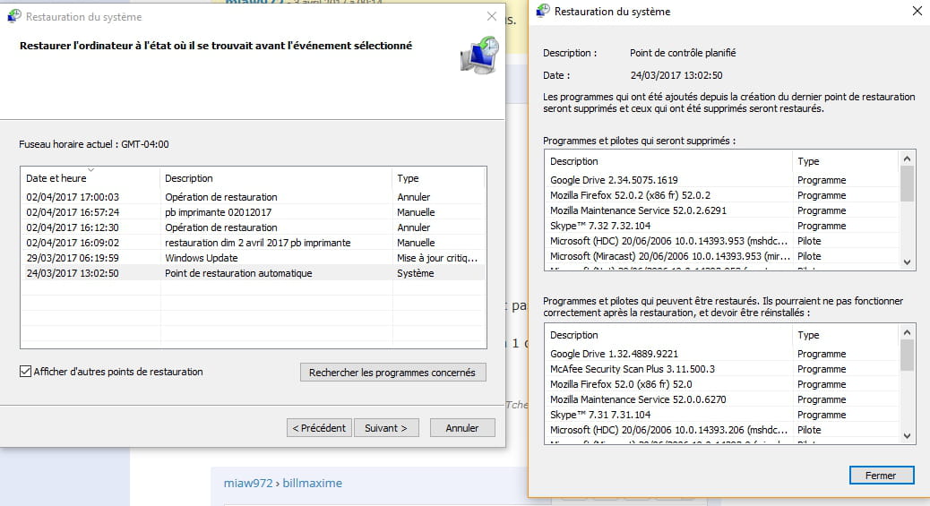930x506 pixels.
Task: Click the System Restore monitor-and-clock icon
Action: point(479,56)
